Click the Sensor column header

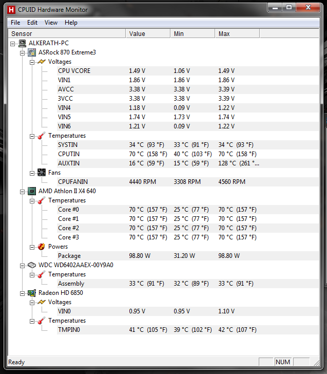tap(67, 33)
